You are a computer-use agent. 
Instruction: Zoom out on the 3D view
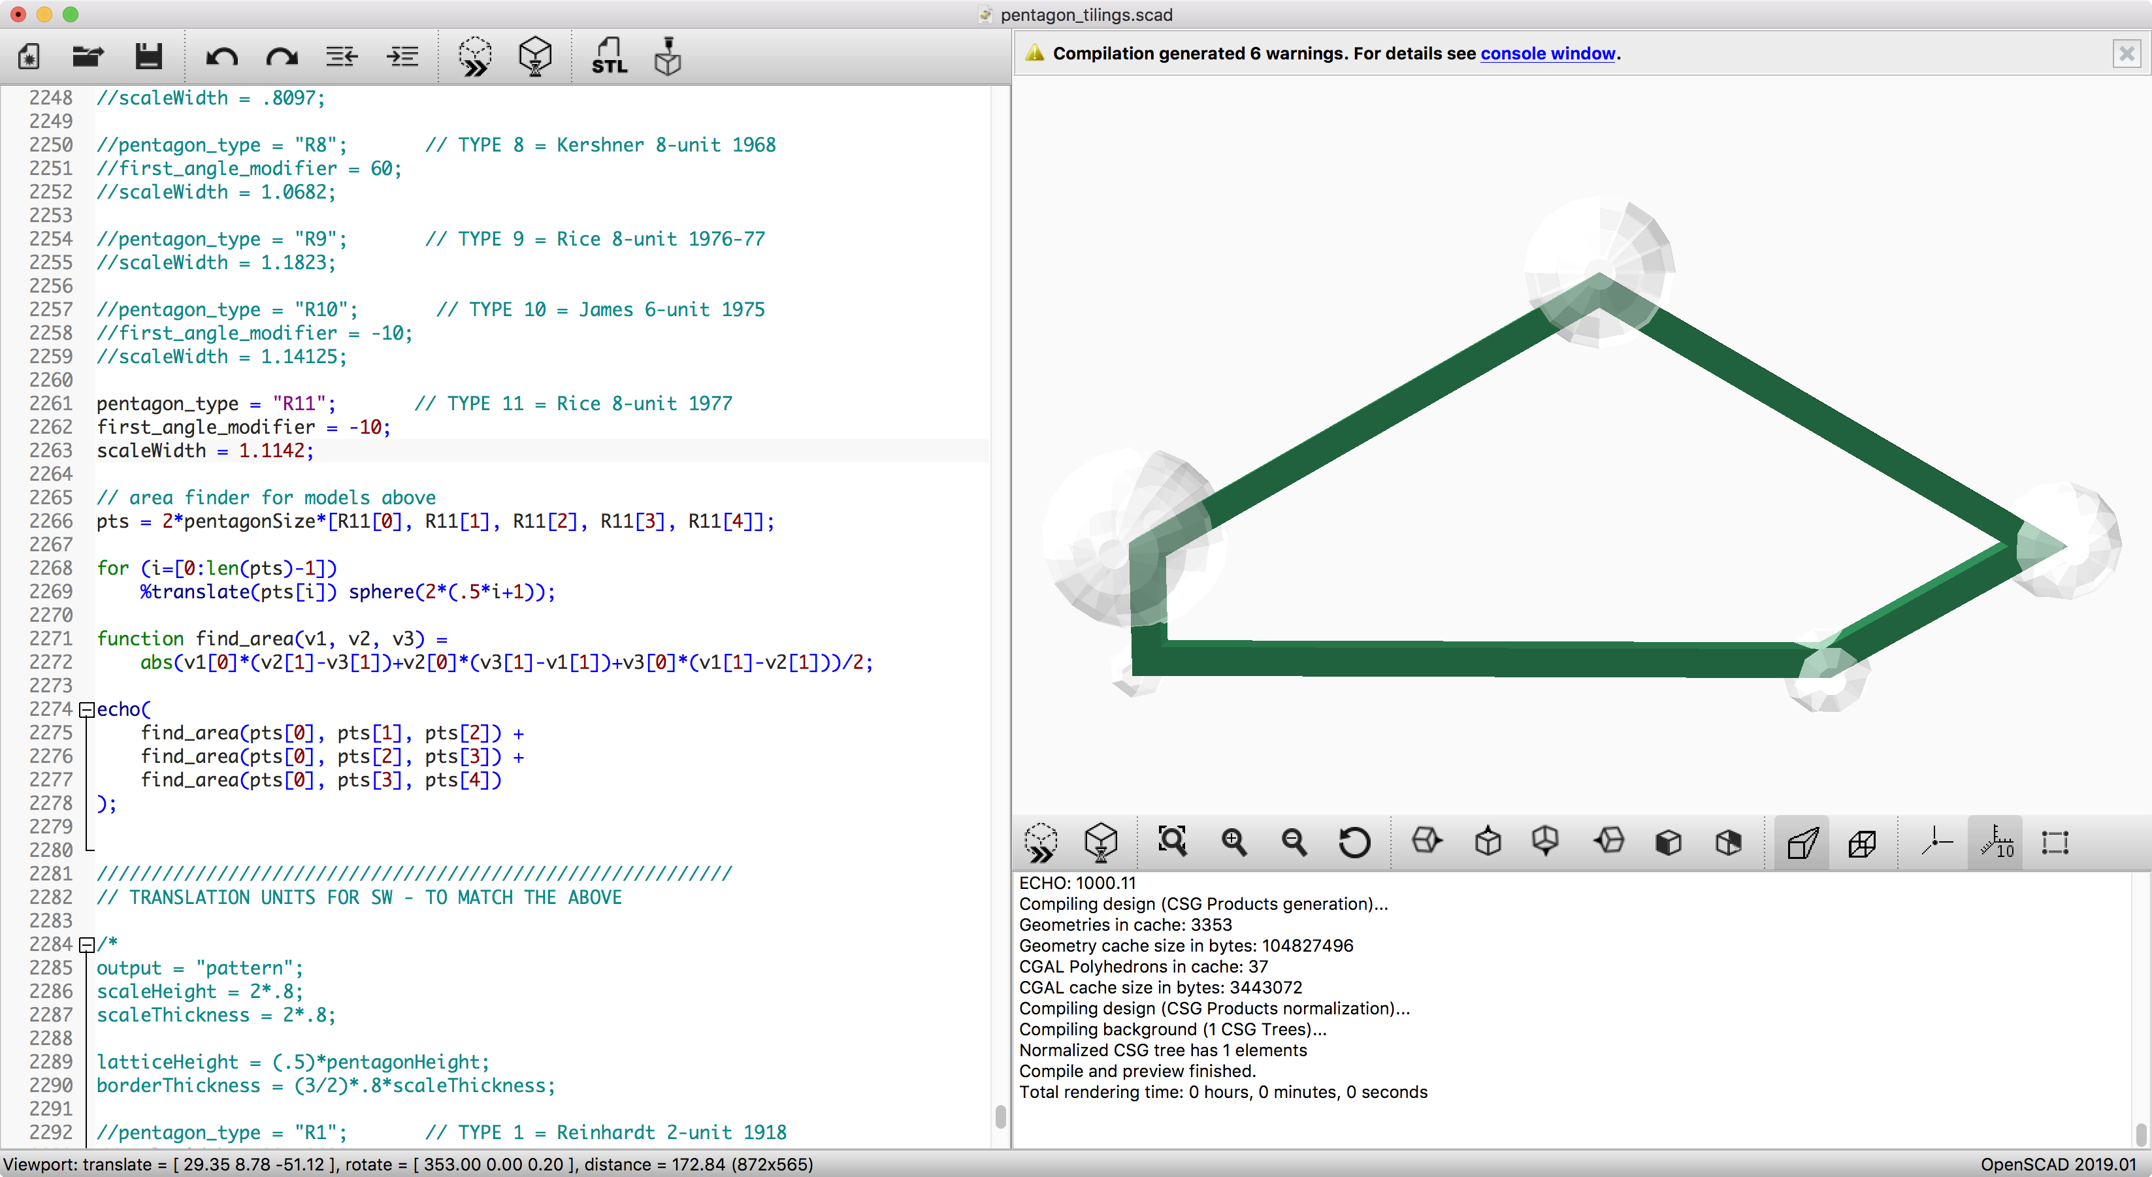tap(1294, 842)
